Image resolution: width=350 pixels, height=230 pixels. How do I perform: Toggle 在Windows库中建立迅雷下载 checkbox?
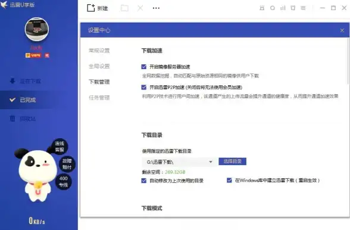pos(229,180)
